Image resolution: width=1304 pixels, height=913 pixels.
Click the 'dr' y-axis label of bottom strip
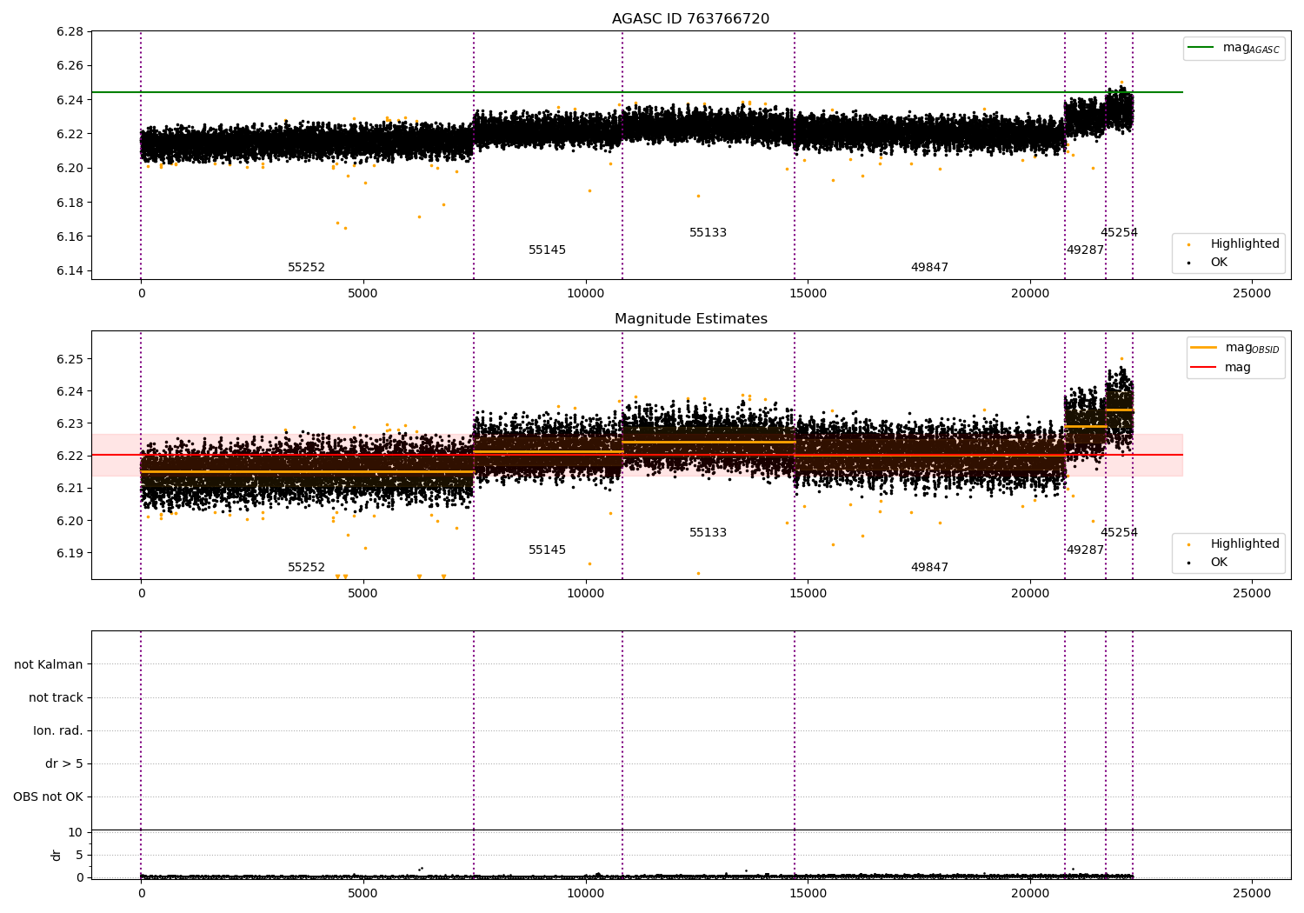[x=57, y=855]
